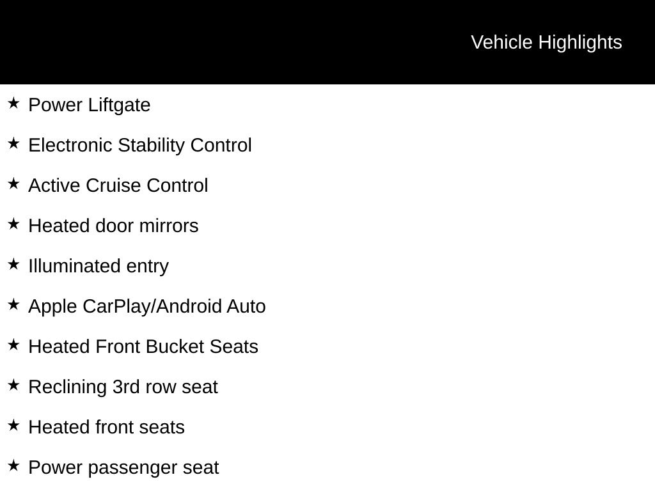This screenshot has width=655, height=491.
Task: Click the Reclining 3rd row seat text
Action: click(123, 387)
